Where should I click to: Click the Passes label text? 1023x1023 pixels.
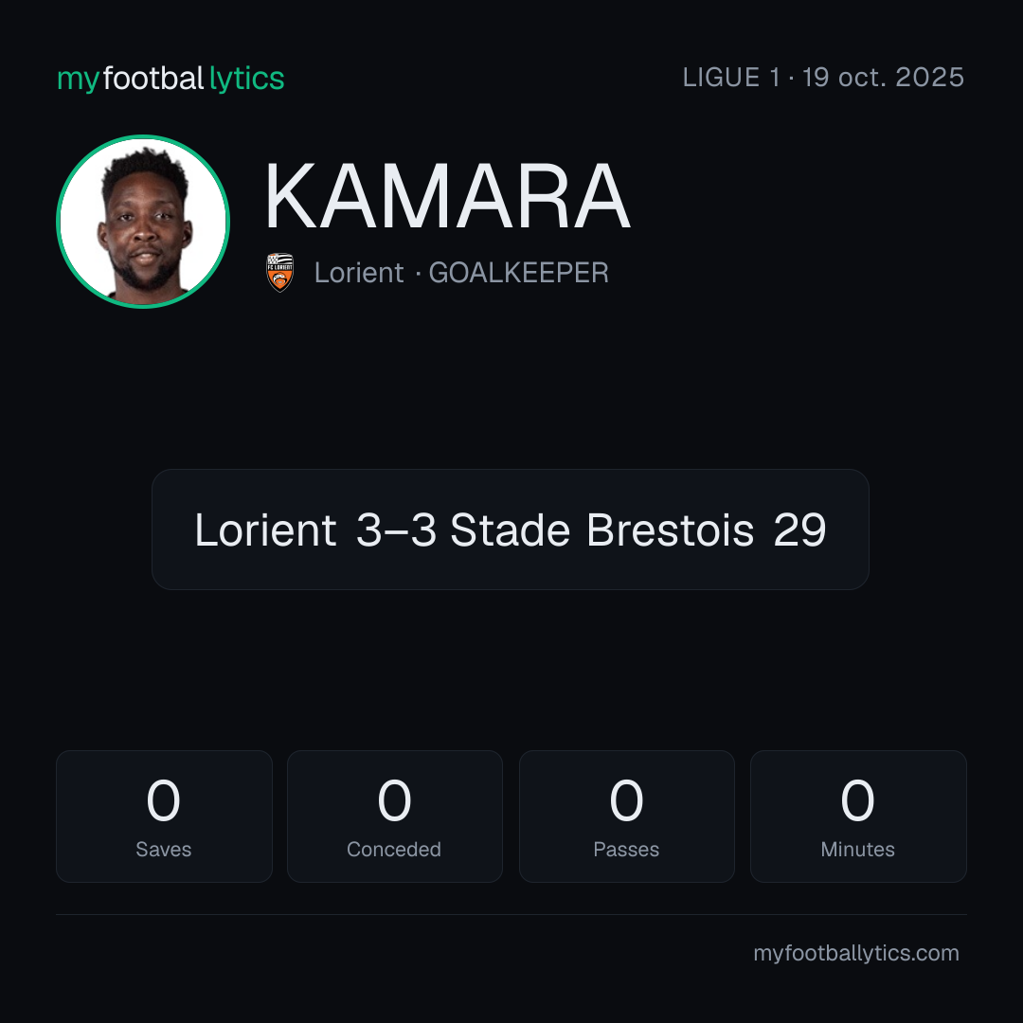(626, 849)
